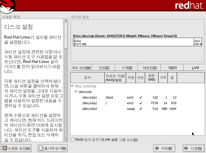Click the left arrow icon on Back button

point(157,148)
